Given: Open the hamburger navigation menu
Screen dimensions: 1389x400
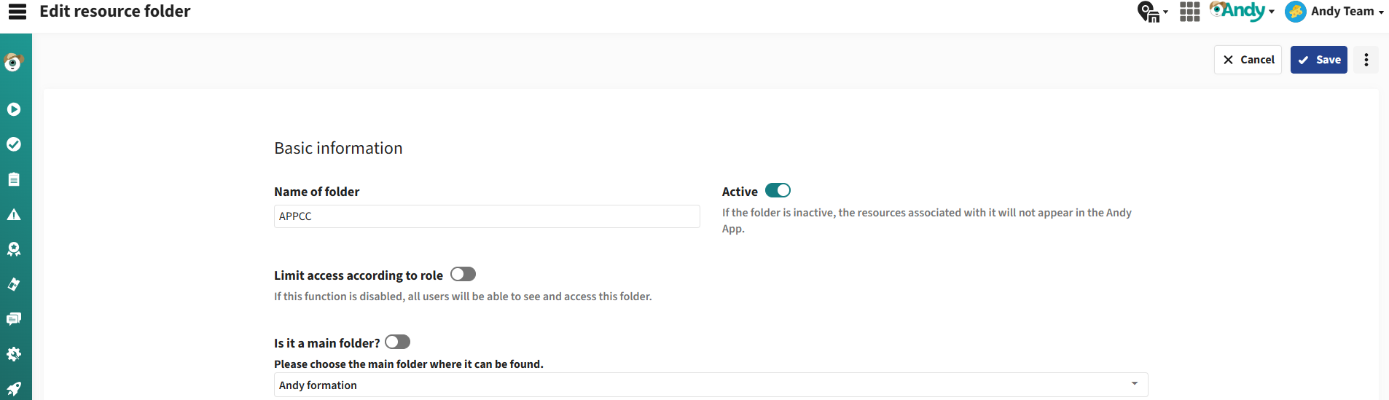Looking at the screenshot, I should [x=17, y=11].
